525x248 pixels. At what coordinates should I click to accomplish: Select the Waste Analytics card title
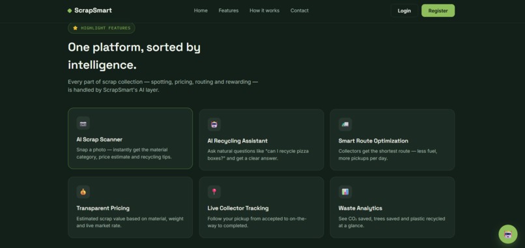tap(360, 208)
